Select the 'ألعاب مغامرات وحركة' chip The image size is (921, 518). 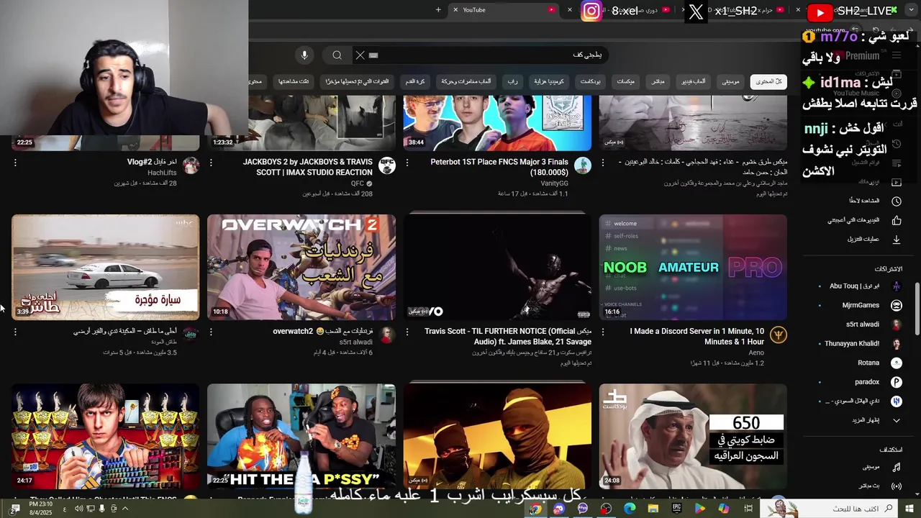tap(466, 81)
